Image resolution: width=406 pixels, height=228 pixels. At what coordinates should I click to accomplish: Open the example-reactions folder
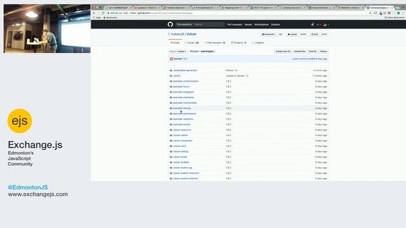183,119
